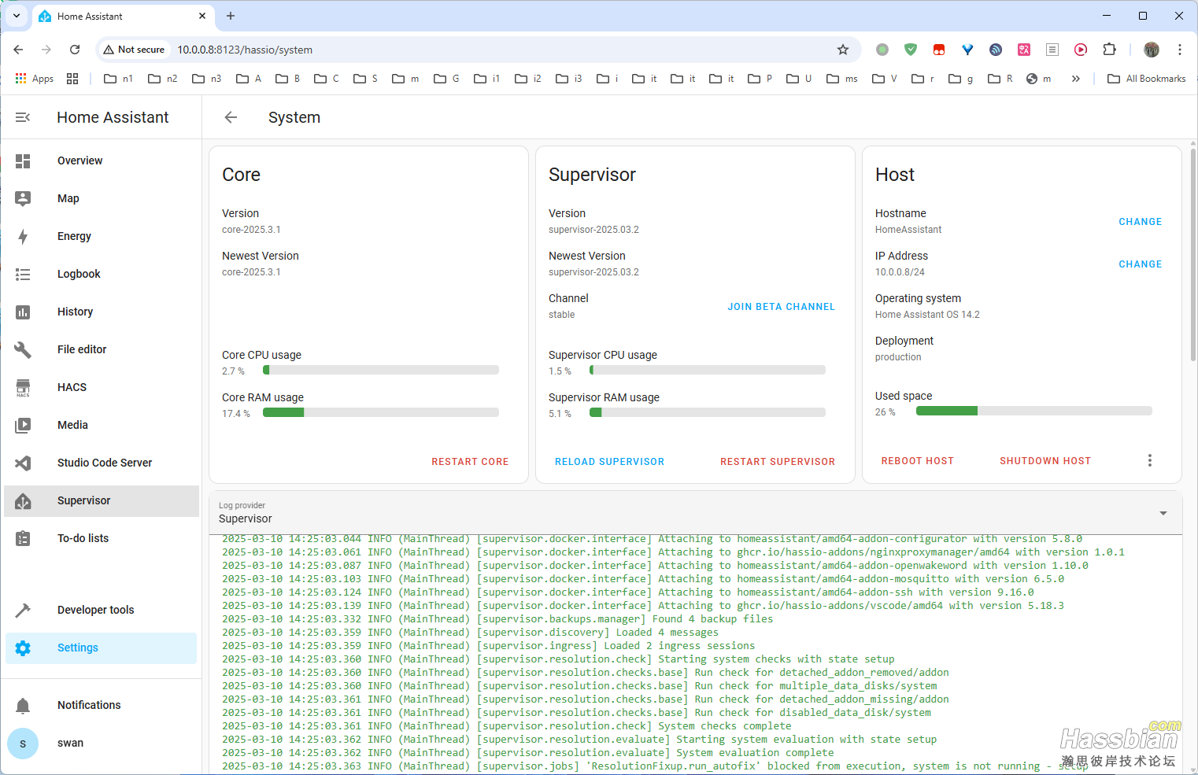Change the Hostname setting
This screenshot has height=775, width=1198.
[x=1140, y=222]
